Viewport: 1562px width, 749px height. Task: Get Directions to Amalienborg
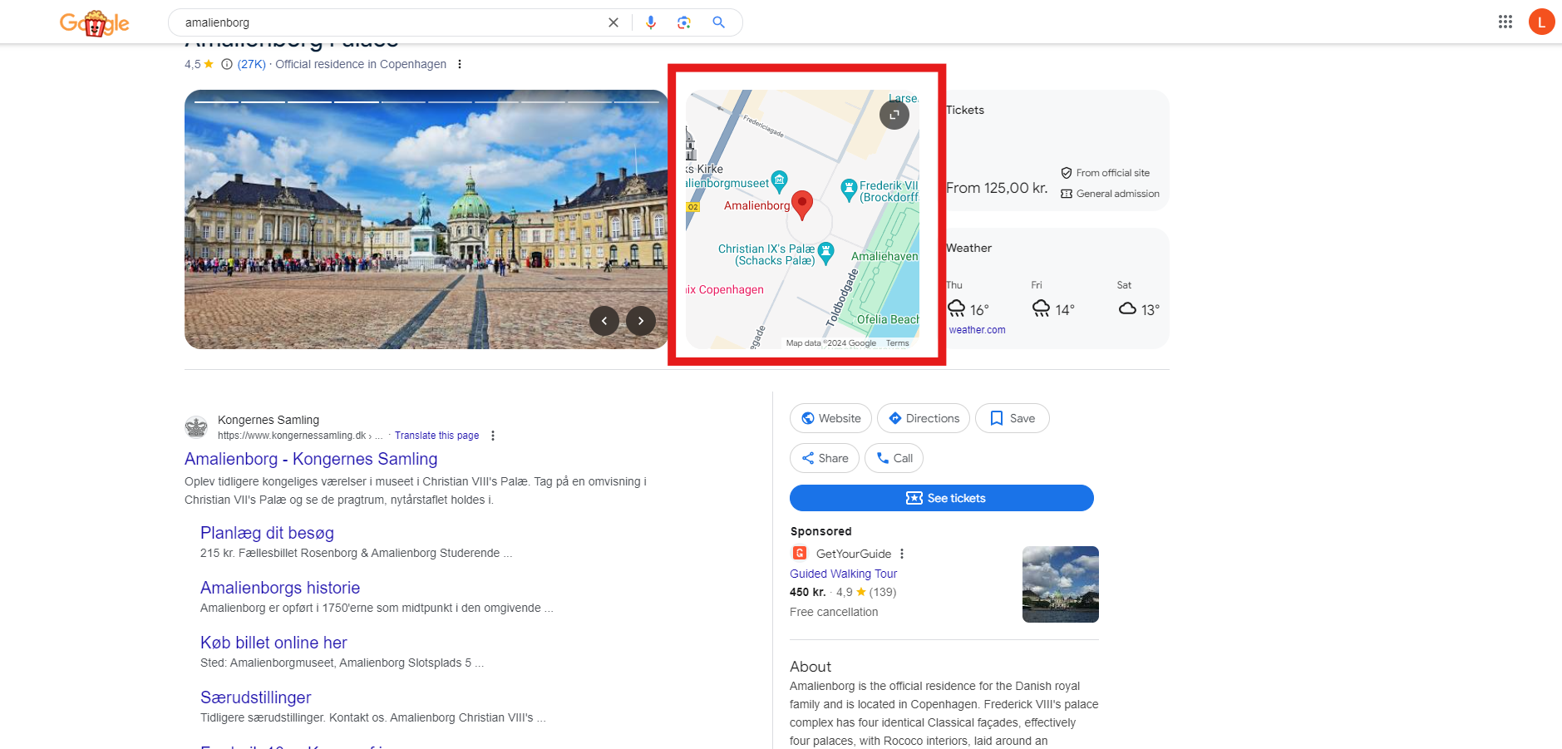tap(923, 418)
